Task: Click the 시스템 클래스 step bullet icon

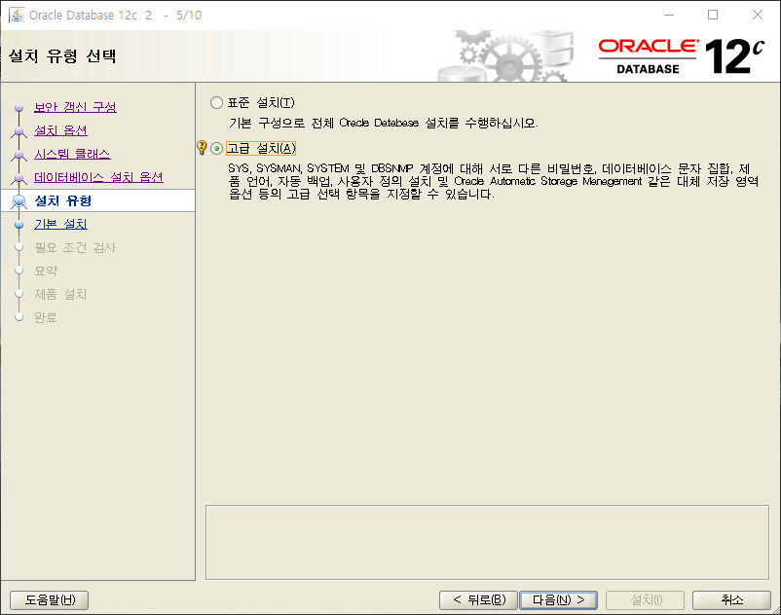Action: pyautogui.click(x=19, y=155)
